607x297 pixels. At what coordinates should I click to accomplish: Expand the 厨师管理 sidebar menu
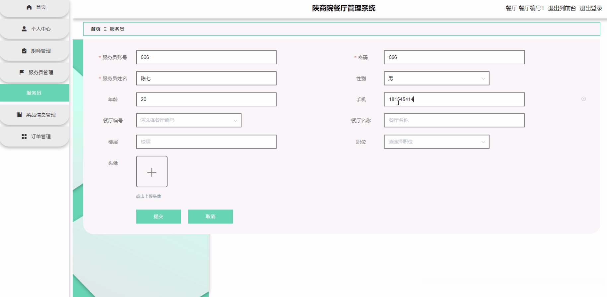click(34, 51)
